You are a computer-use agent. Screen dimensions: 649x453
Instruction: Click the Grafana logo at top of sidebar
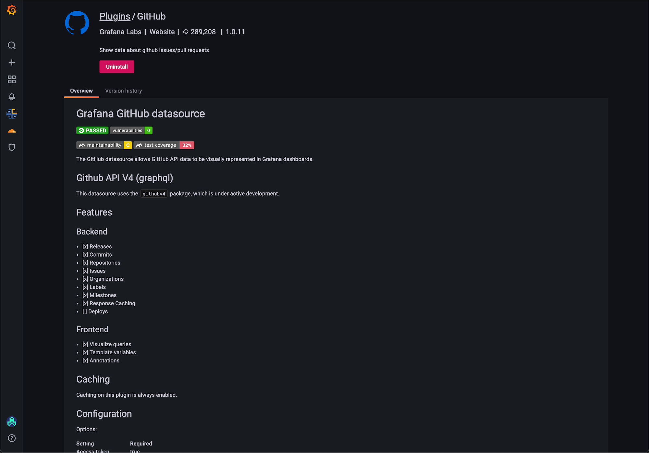click(12, 10)
